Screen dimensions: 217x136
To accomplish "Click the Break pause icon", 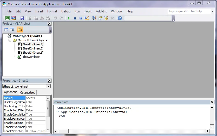I will tap(75, 18).
